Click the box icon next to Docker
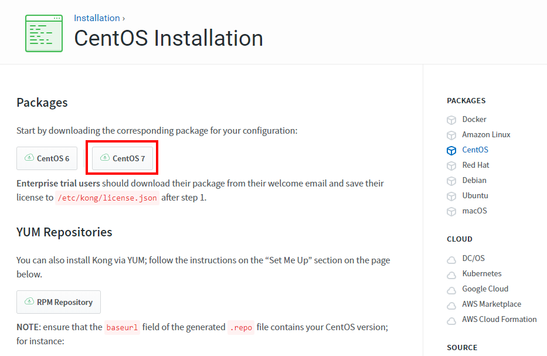The image size is (547, 356). [451, 120]
